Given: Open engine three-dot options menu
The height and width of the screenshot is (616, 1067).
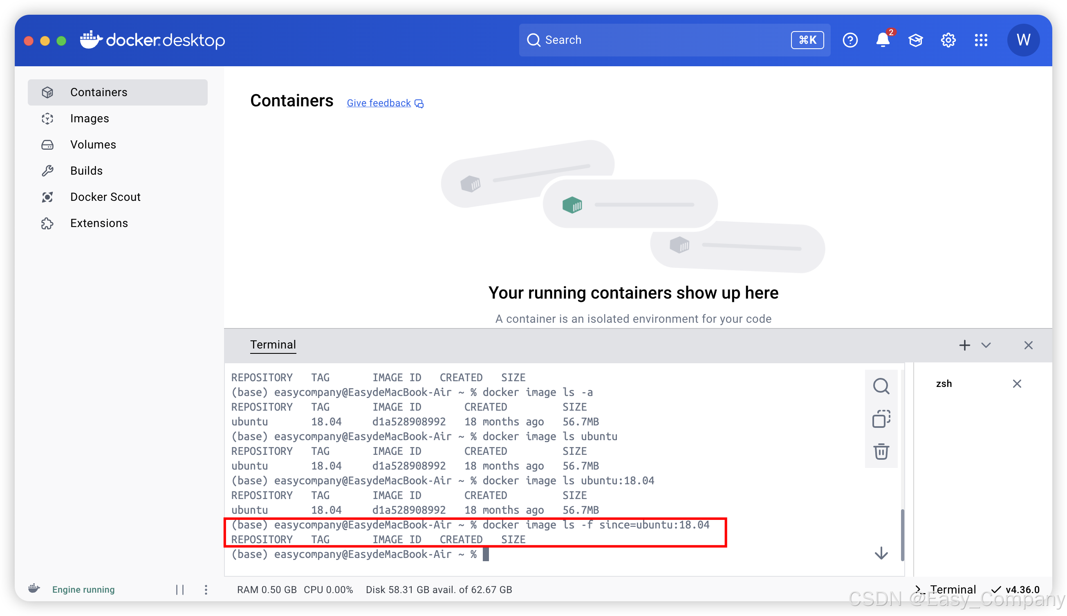Looking at the screenshot, I should (206, 589).
